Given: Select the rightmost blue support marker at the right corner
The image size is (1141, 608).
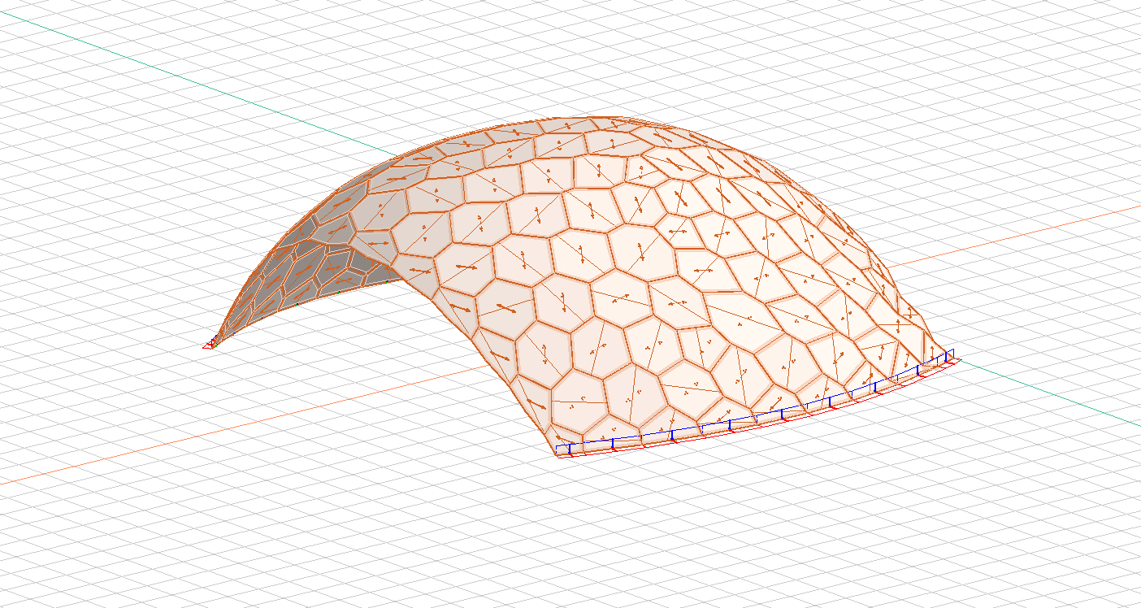Looking at the screenshot, I should click(x=948, y=355).
